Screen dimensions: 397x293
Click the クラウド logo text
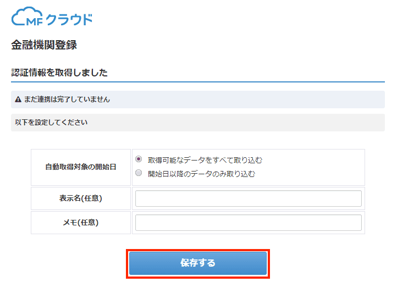point(69,19)
